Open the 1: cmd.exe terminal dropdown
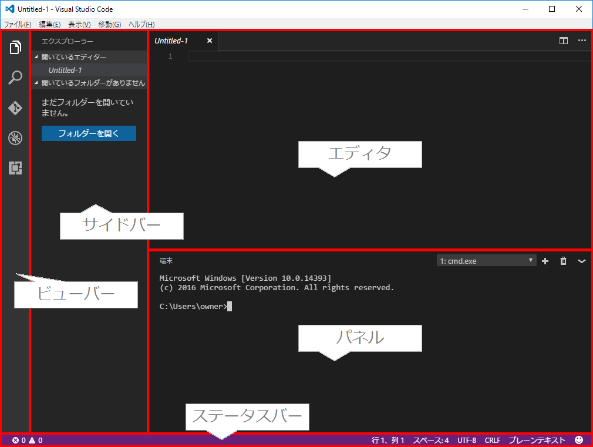The height and width of the screenshot is (447, 593). 486,261
